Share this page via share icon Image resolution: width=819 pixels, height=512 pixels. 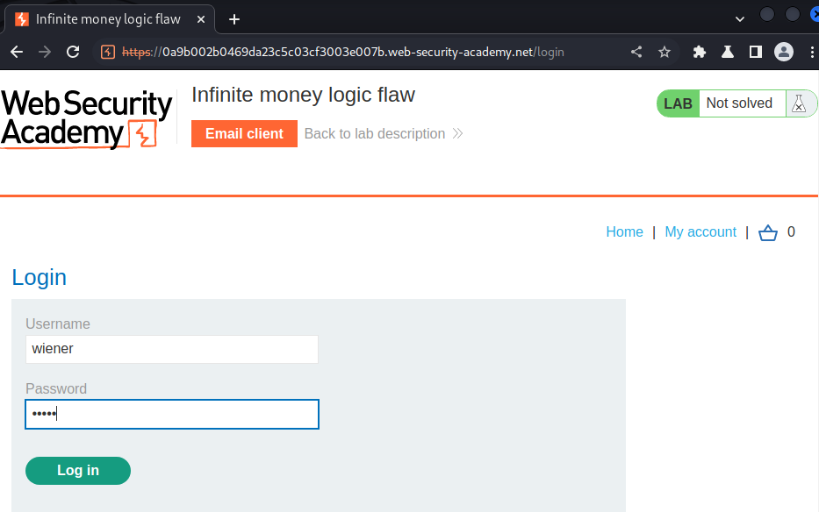636,52
